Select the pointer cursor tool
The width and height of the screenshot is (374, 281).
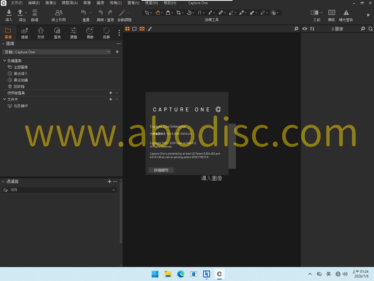[147, 13]
